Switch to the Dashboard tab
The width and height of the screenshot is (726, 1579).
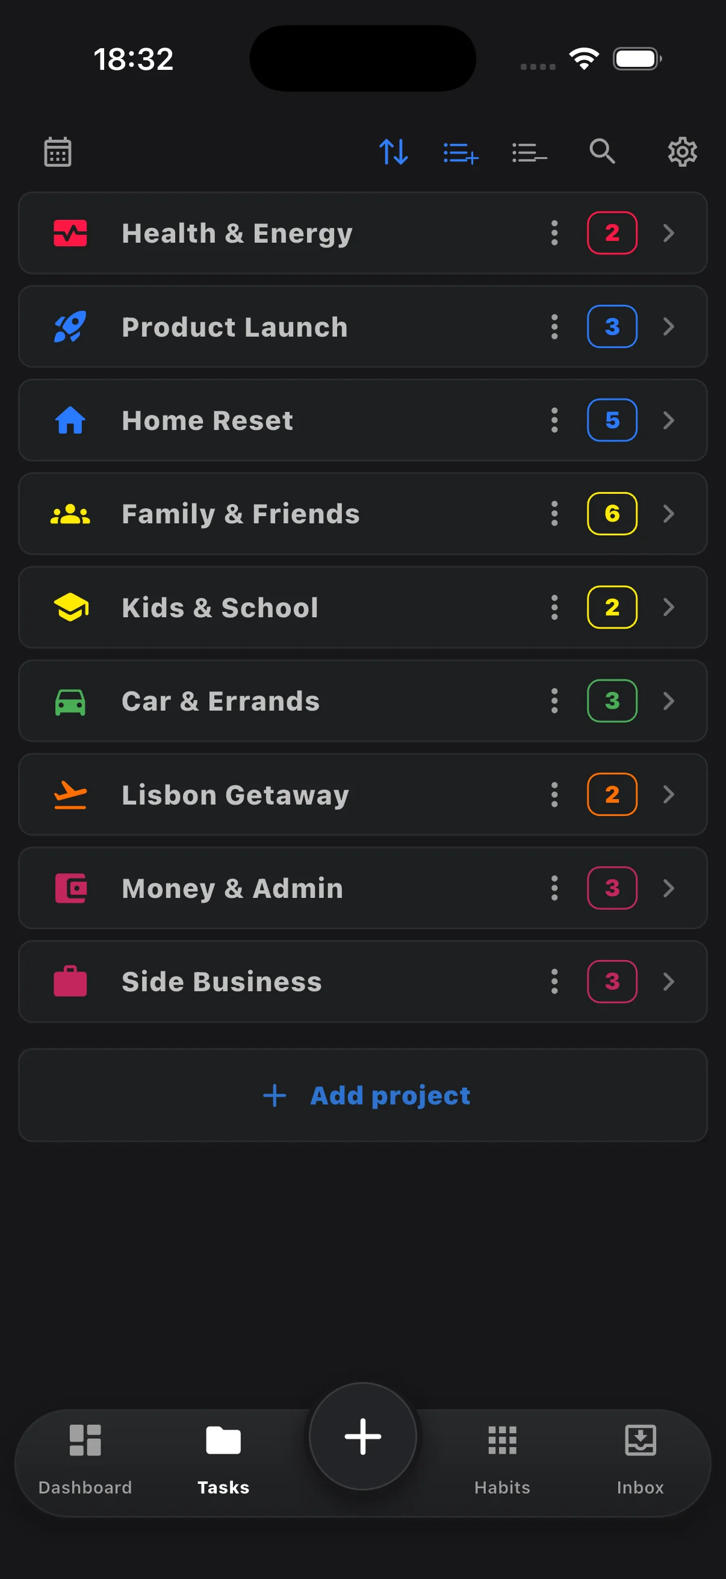pos(85,1460)
